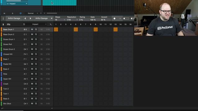Click the document icon beside Impact selector

coord(24,24)
